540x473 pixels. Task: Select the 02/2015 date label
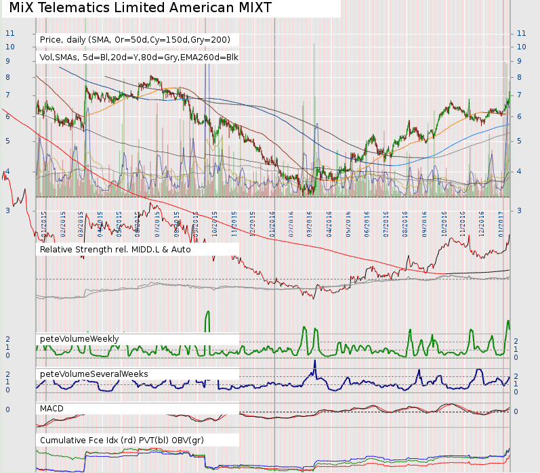(x=63, y=224)
